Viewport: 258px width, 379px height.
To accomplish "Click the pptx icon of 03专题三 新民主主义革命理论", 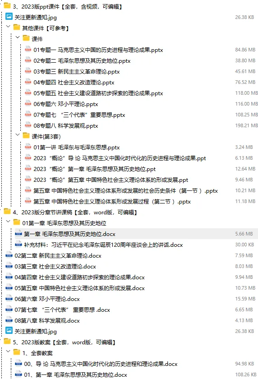I will [28, 71].
